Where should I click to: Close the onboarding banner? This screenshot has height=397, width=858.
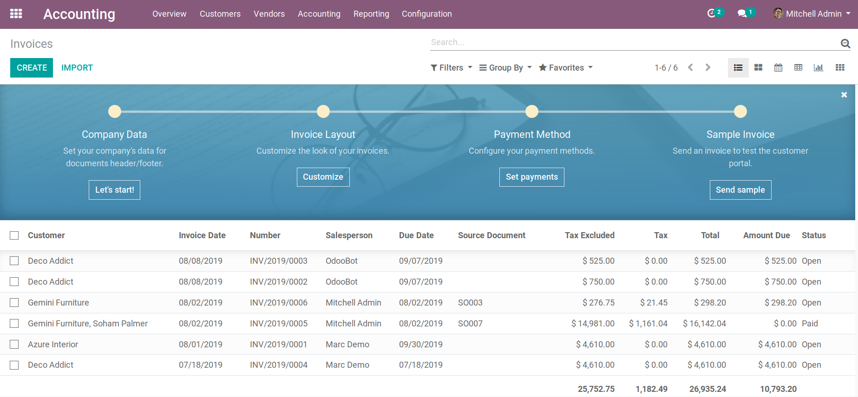pyautogui.click(x=844, y=95)
